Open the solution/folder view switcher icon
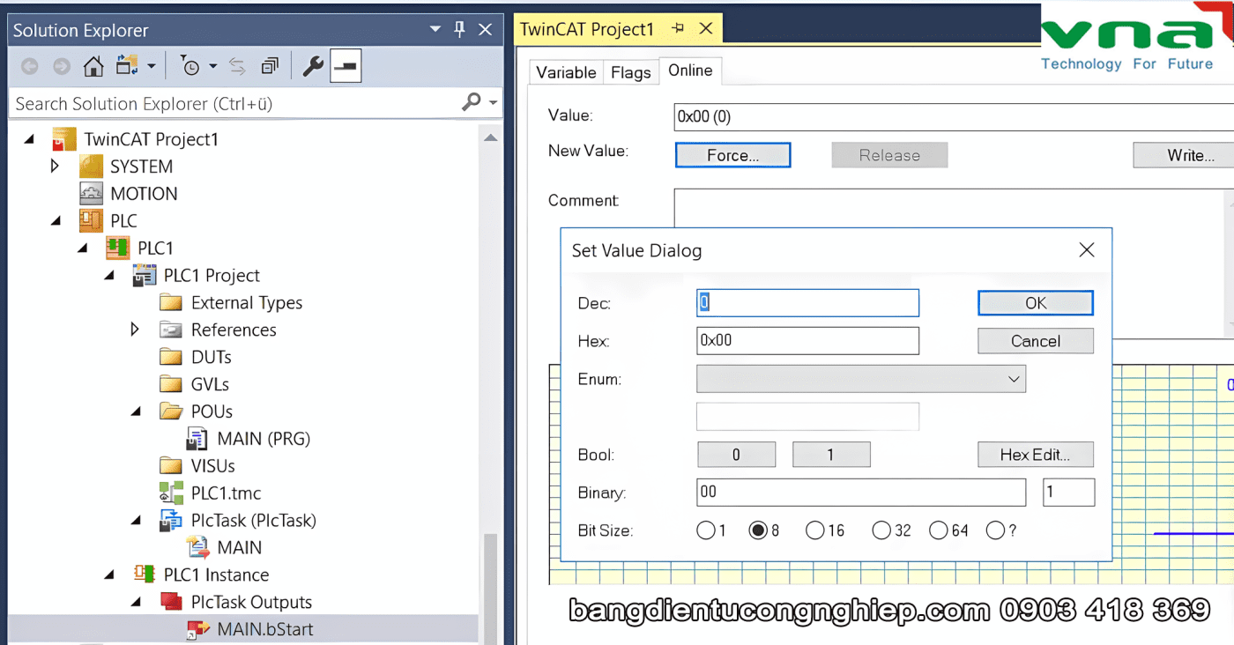This screenshot has width=1234, height=645. [128, 66]
